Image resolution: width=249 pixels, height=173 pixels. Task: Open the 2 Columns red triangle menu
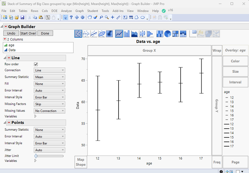pyautogui.click(x=5, y=39)
